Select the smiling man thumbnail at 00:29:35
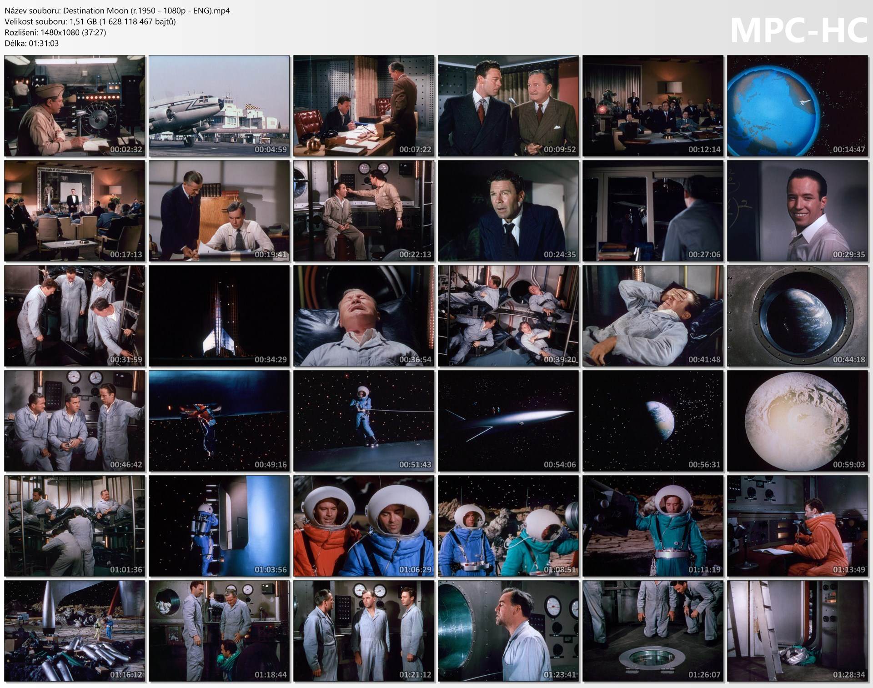 (798, 211)
